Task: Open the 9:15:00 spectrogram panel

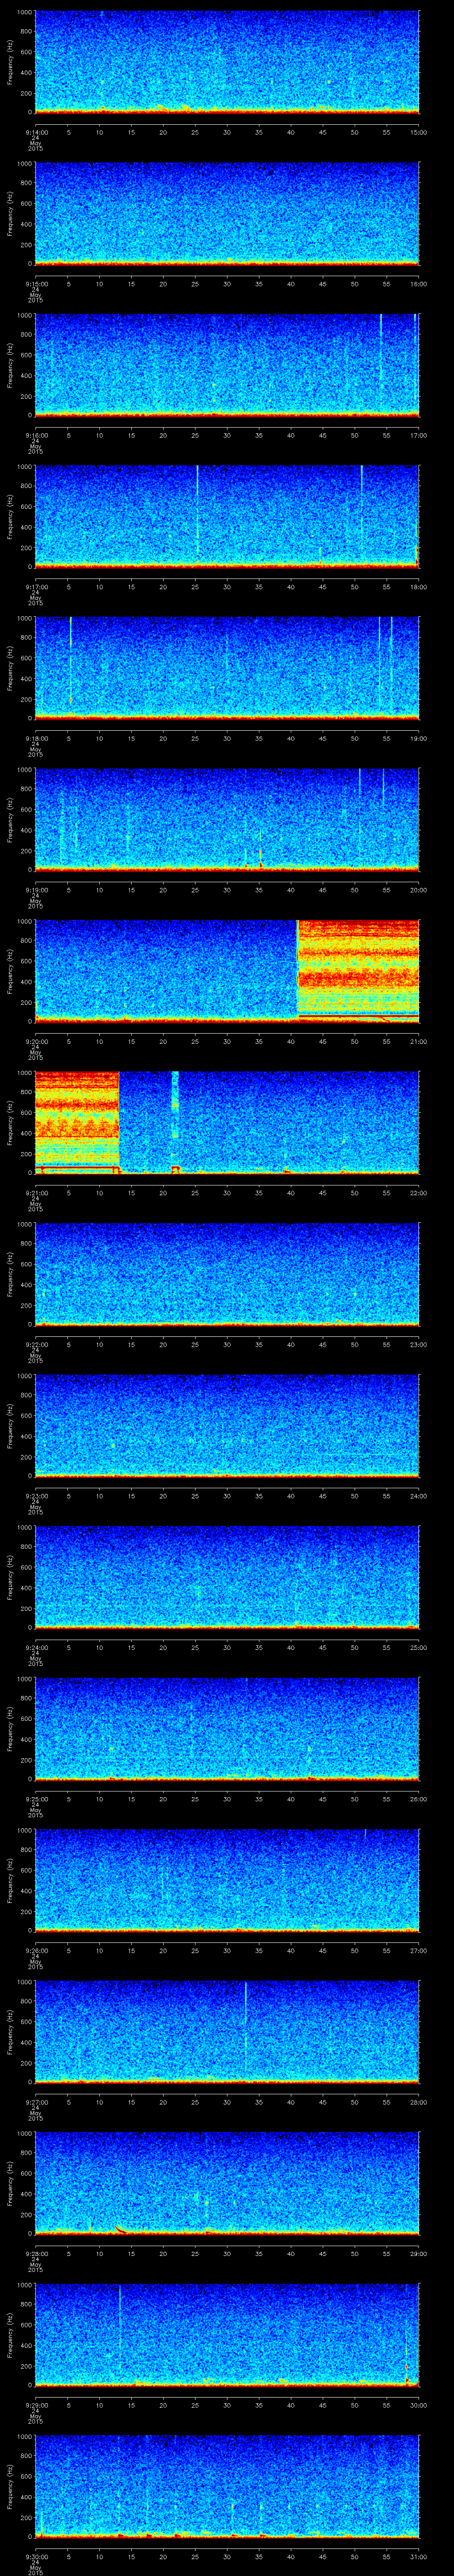Action: 227,213
